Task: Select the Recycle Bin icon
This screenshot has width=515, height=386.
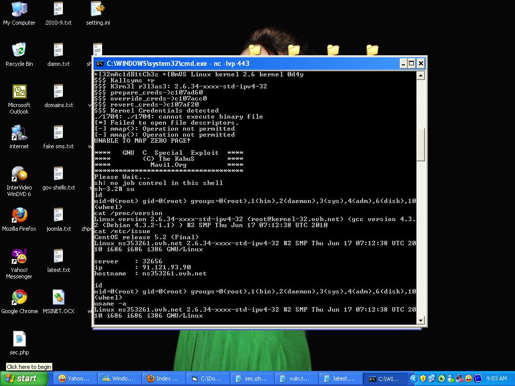Action: pos(19,55)
